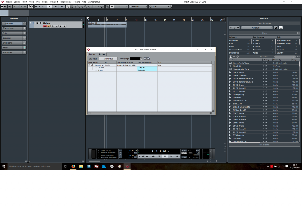This screenshot has width=302, height=207.
Task: Open the Transport menu
Action: tap(54, 2)
